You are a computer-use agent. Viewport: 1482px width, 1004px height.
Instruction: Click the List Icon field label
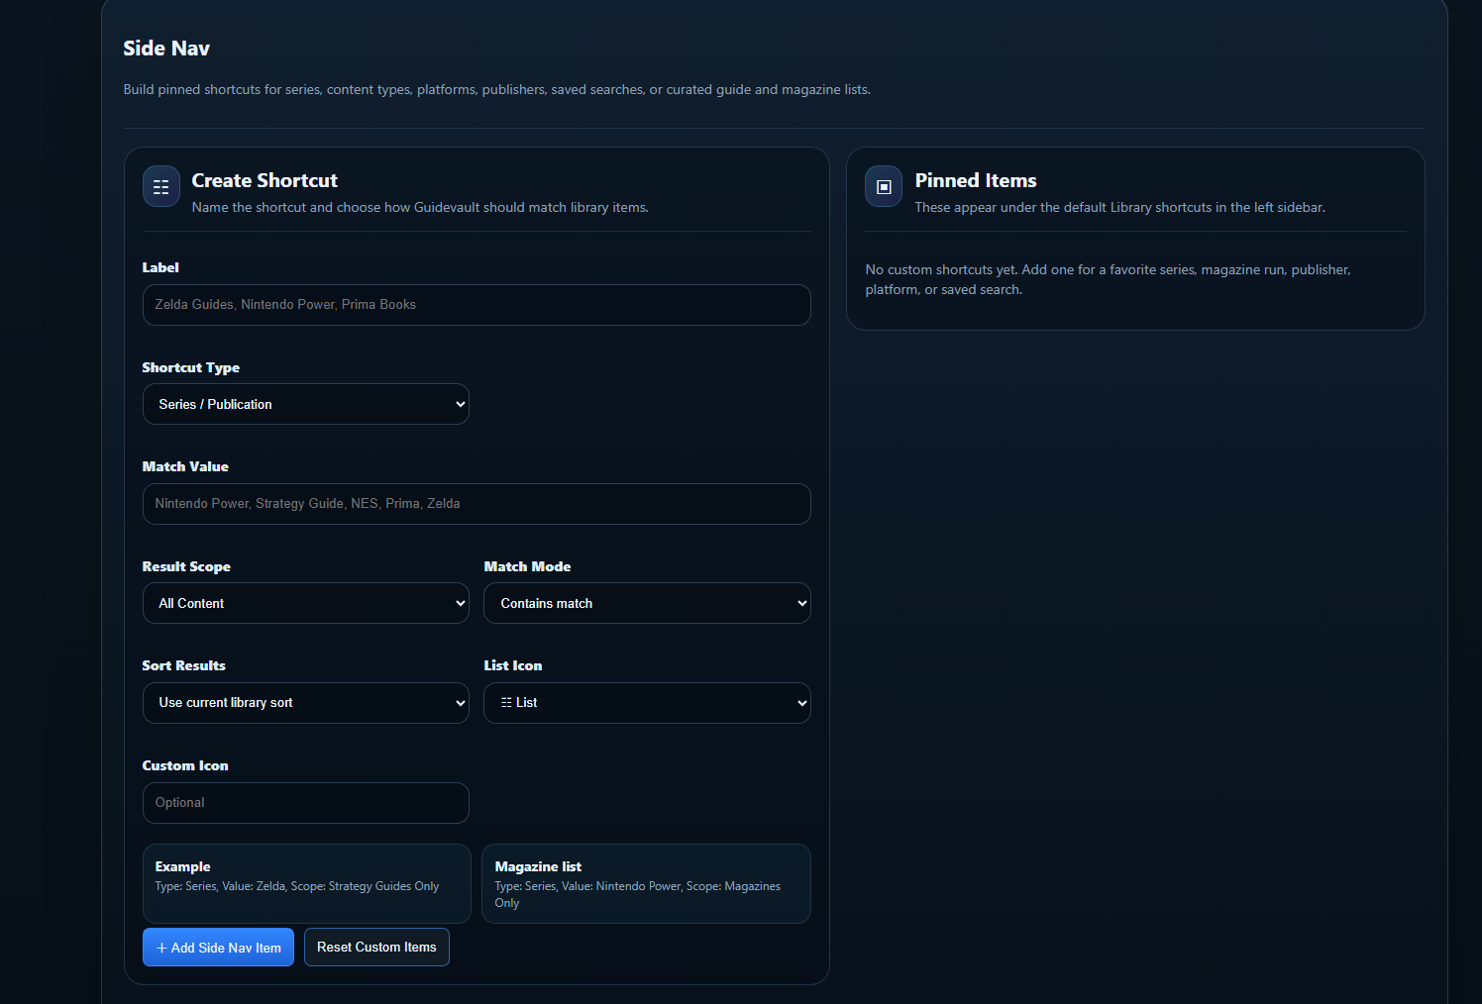point(513,665)
